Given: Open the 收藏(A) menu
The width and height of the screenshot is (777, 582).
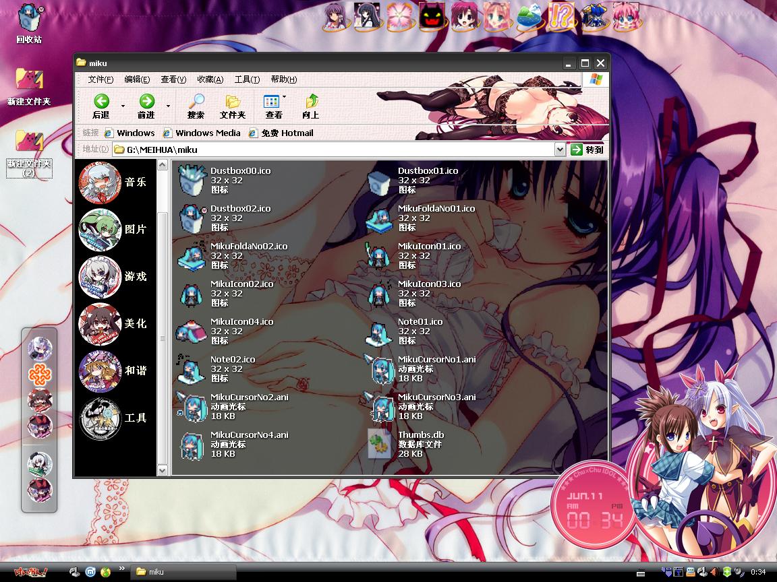Looking at the screenshot, I should click(x=210, y=79).
